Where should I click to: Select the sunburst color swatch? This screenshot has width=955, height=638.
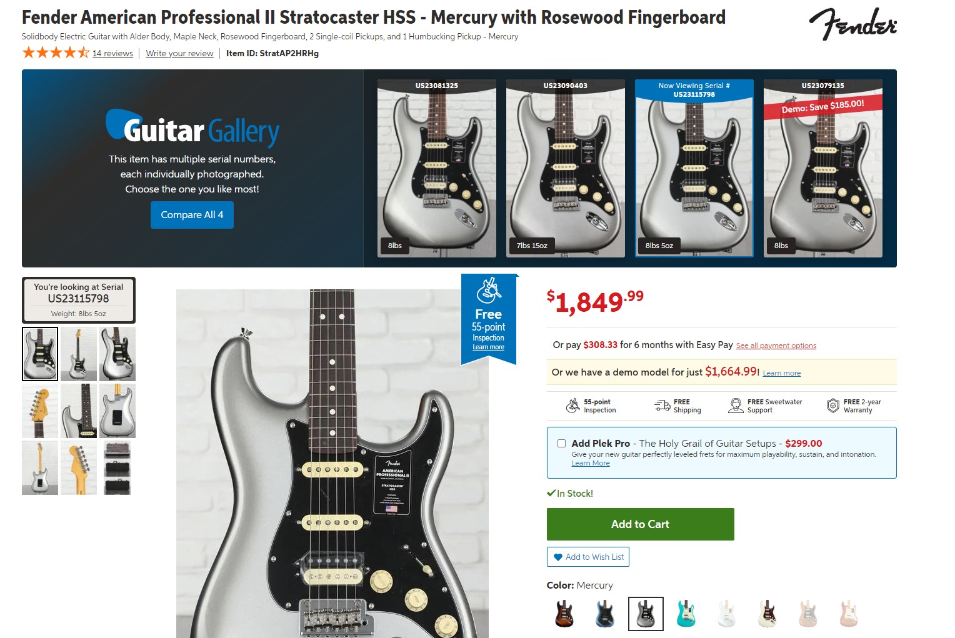coord(564,614)
